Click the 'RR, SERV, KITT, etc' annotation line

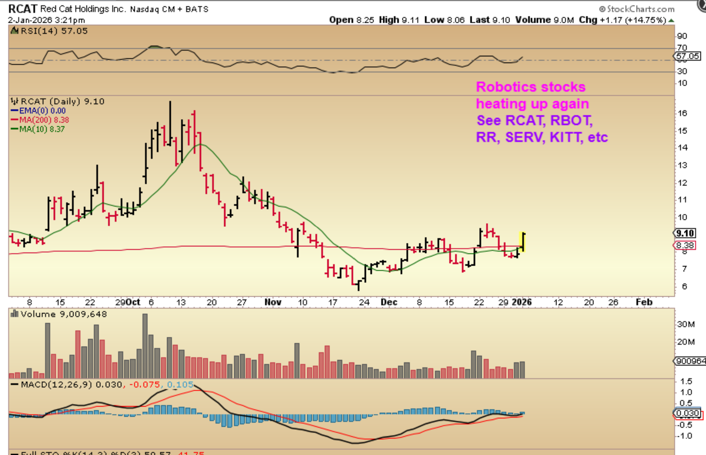click(x=542, y=137)
